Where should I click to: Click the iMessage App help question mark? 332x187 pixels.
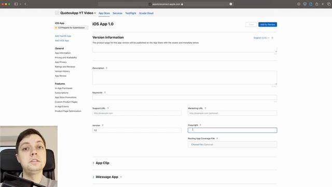tap(121, 177)
